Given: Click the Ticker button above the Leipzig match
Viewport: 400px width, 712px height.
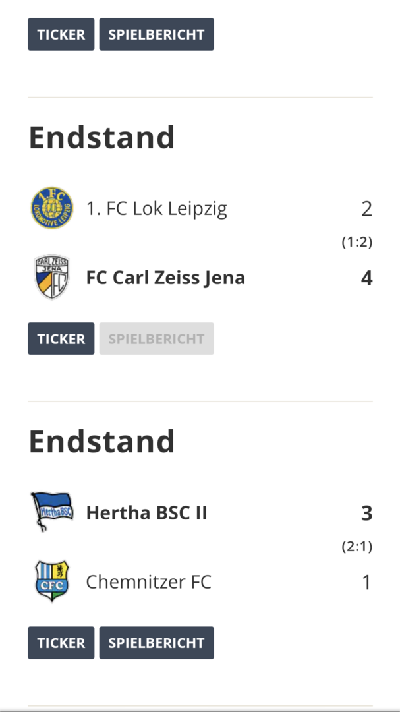Looking at the screenshot, I should 61,34.
